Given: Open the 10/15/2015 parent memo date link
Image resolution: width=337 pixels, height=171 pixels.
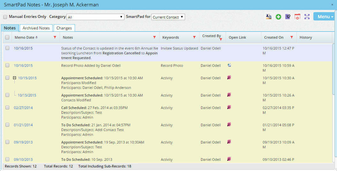Looking at the screenshot, I should coord(27,78).
